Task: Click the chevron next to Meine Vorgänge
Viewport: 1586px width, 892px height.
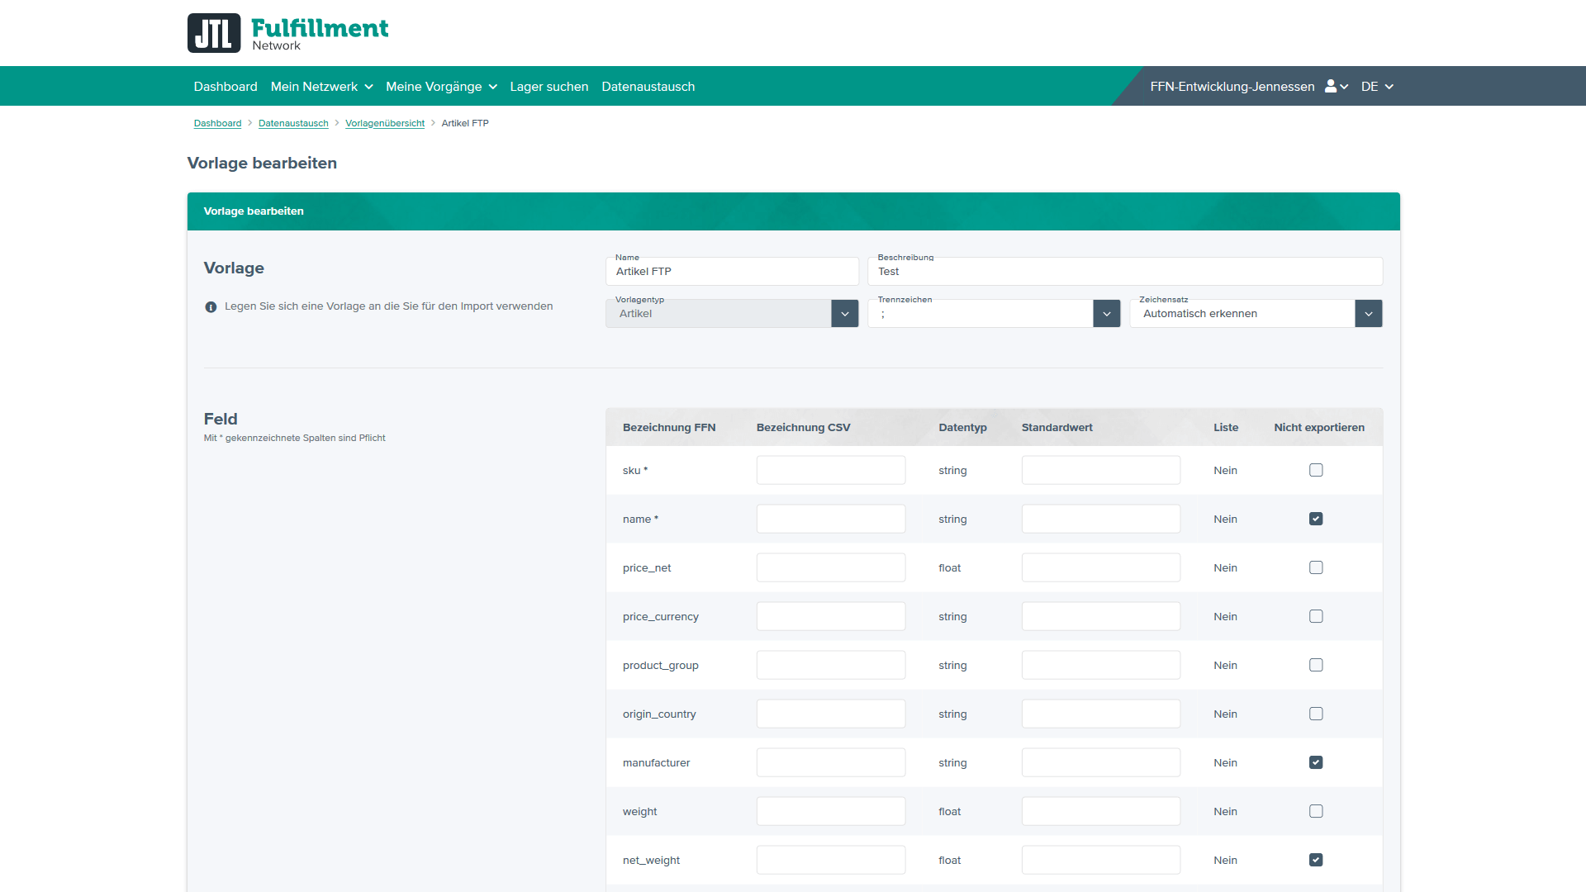Action: click(x=492, y=87)
